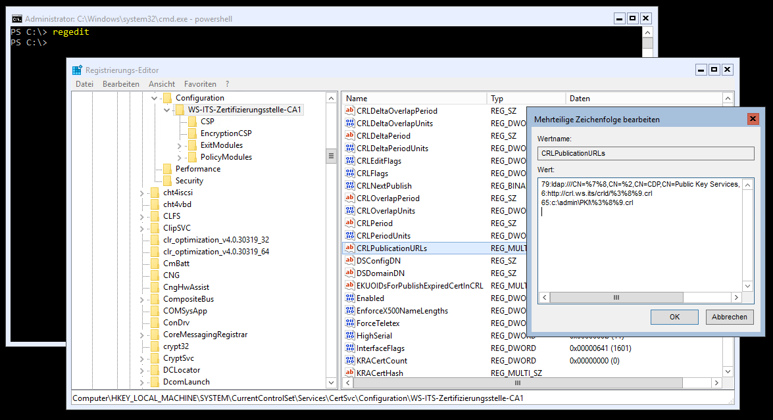
Task: Click the CRLDeltaOverlapPeriod string value icon
Action: tap(350, 110)
